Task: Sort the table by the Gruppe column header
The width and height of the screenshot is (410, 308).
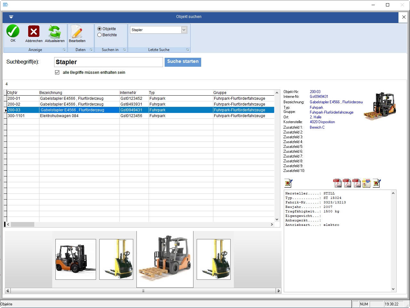Action: tap(220, 93)
